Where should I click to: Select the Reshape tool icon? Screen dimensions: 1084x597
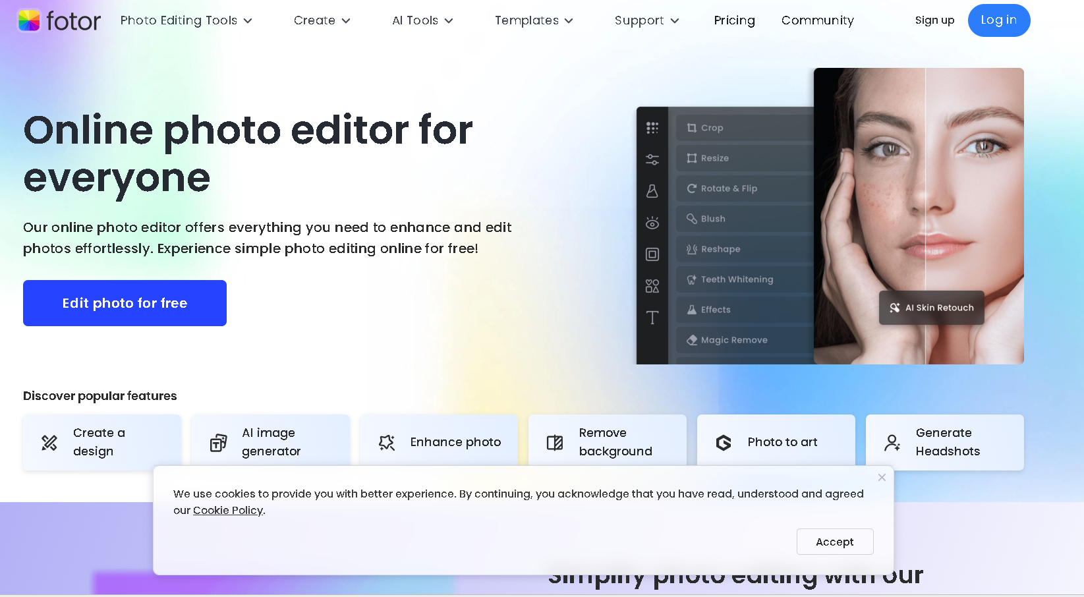692,249
